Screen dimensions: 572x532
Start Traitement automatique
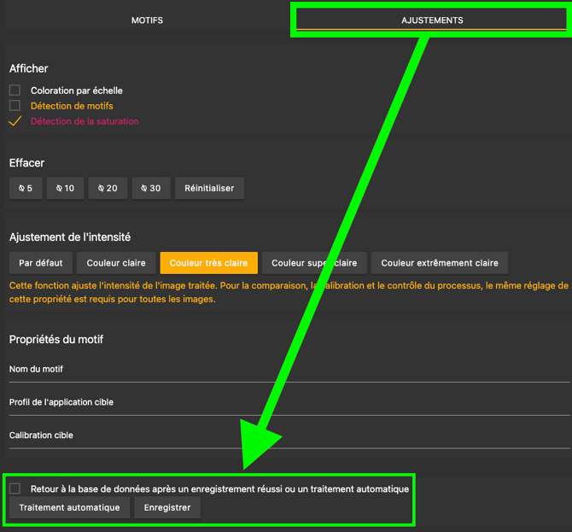pyautogui.click(x=70, y=508)
